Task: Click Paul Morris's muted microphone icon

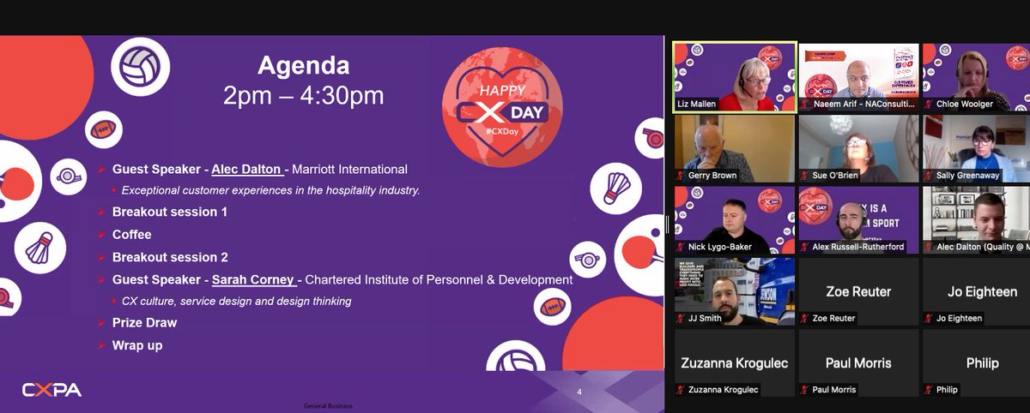Action: click(804, 390)
